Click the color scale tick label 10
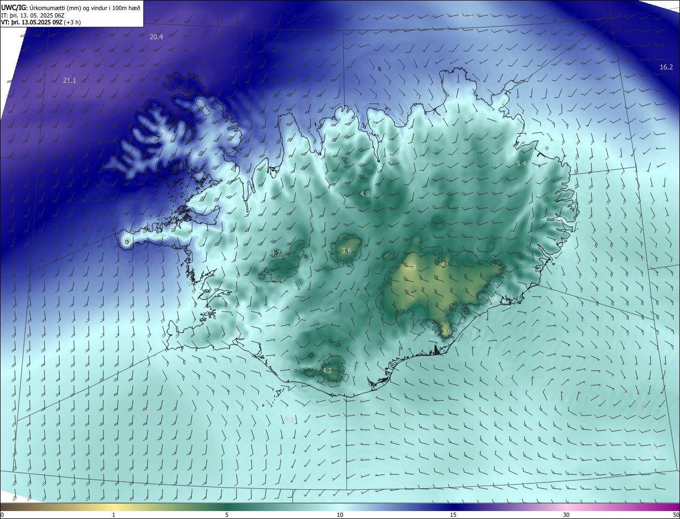The height and width of the screenshot is (519, 680). (x=340, y=515)
